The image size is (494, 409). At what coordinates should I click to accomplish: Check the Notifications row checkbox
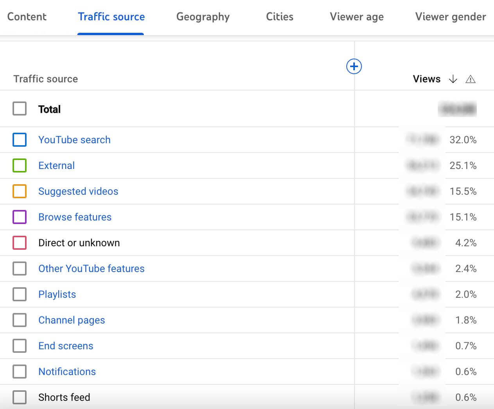[x=20, y=372]
